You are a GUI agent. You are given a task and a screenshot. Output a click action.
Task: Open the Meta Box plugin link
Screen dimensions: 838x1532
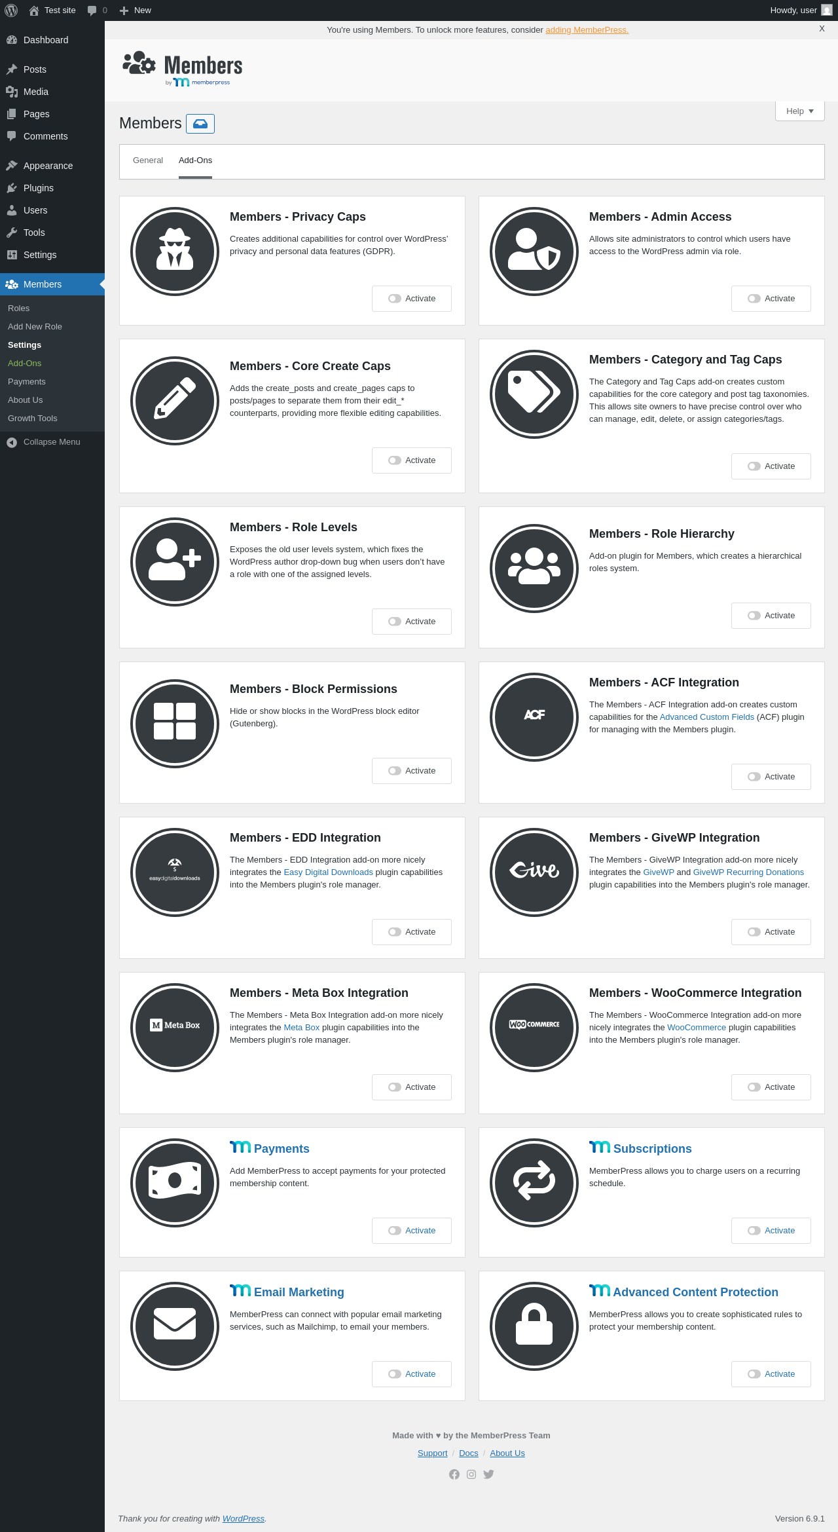tap(302, 1028)
